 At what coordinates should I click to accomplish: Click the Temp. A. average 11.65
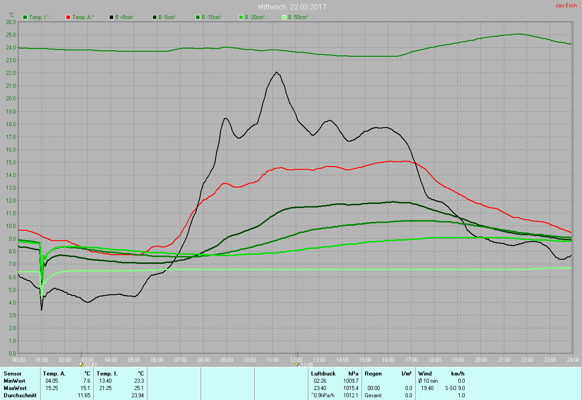click(x=84, y=395)
